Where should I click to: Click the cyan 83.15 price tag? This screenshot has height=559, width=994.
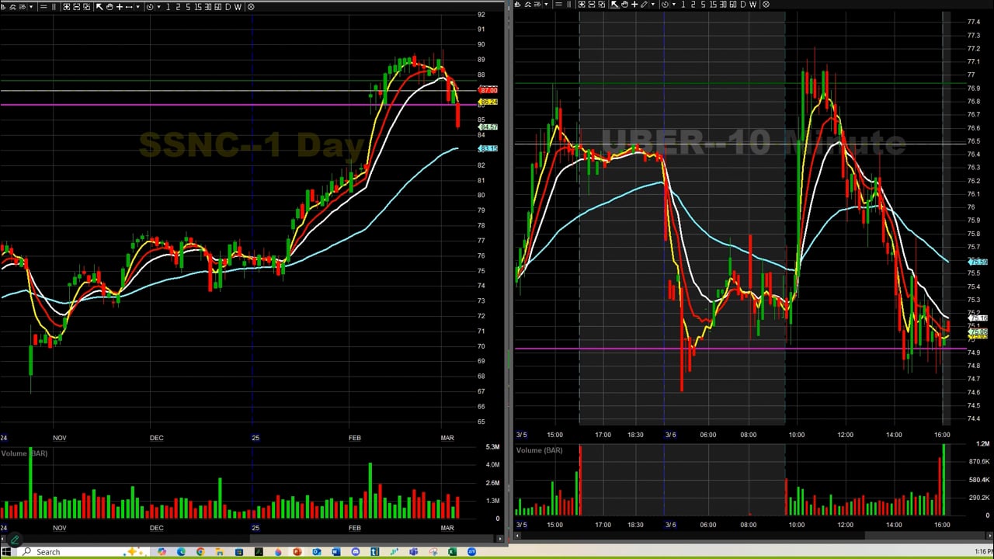(488, 148)
